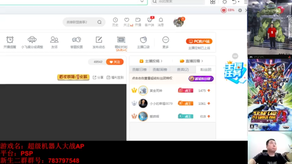Viewport: 292px width, 164px height.
Task: Click the 分享 share icon
Action: 94,77
